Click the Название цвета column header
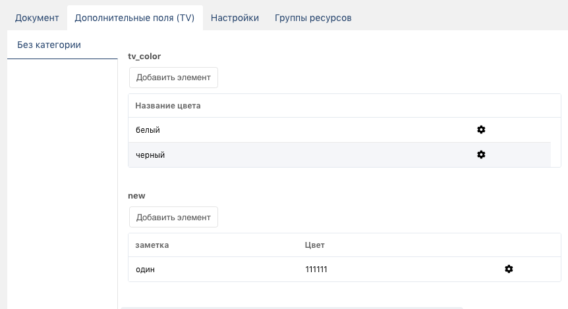Screen dimensions: 568x309 168,105
